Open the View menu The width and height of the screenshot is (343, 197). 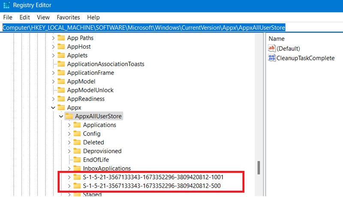(x=43, y=17)
